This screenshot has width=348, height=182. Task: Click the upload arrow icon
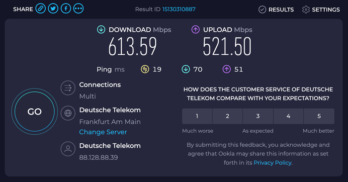coord(195,29)
